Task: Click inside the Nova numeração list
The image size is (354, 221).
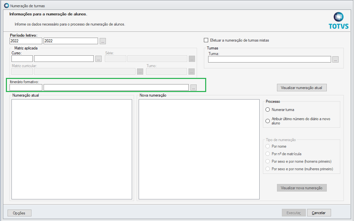Action: 199,149
